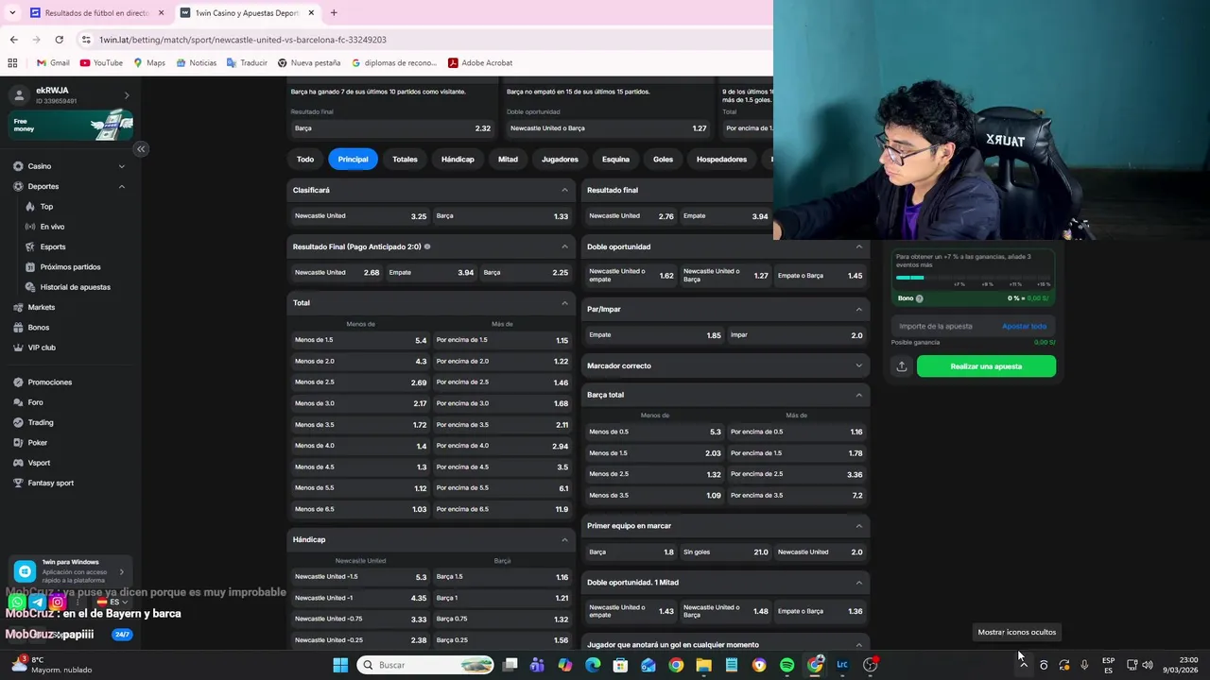Click the Bono help question-mark icon
1210x680 pixels.
coord(919,298)
